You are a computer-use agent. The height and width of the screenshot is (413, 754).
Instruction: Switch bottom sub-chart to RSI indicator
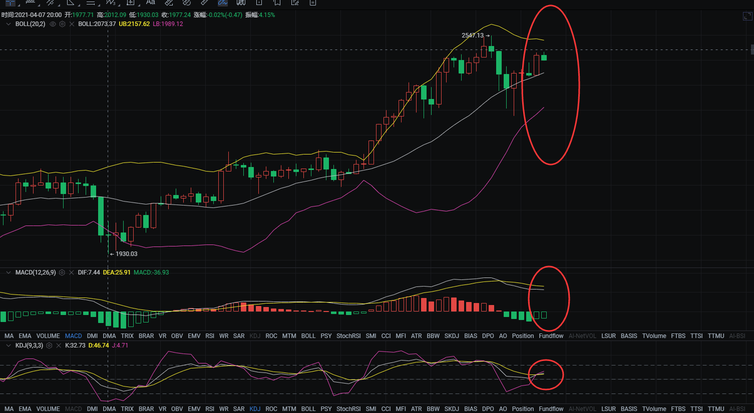coord(210,409)
